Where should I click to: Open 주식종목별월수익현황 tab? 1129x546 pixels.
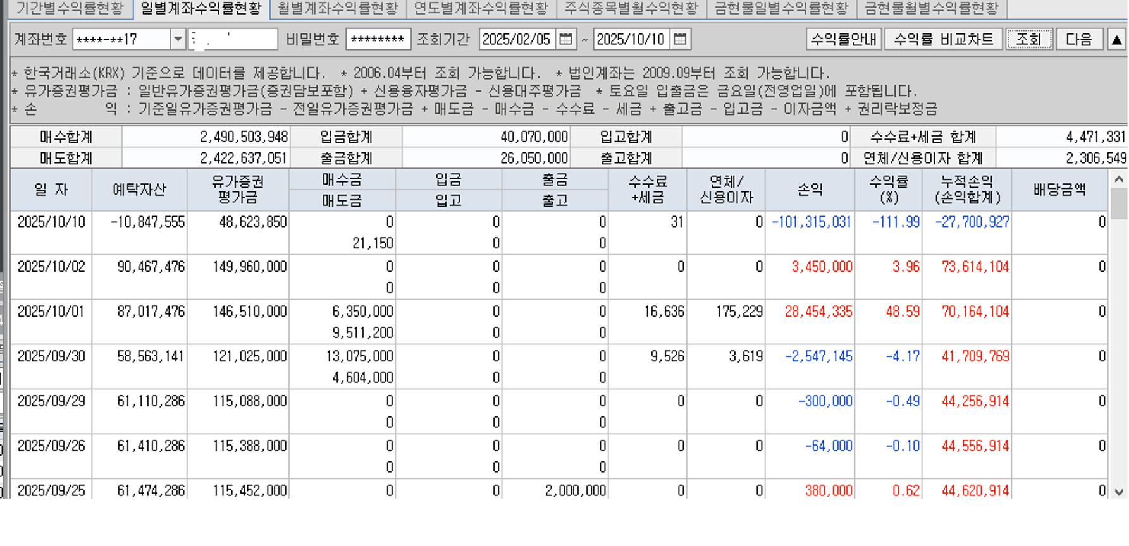tap(631, 8)
